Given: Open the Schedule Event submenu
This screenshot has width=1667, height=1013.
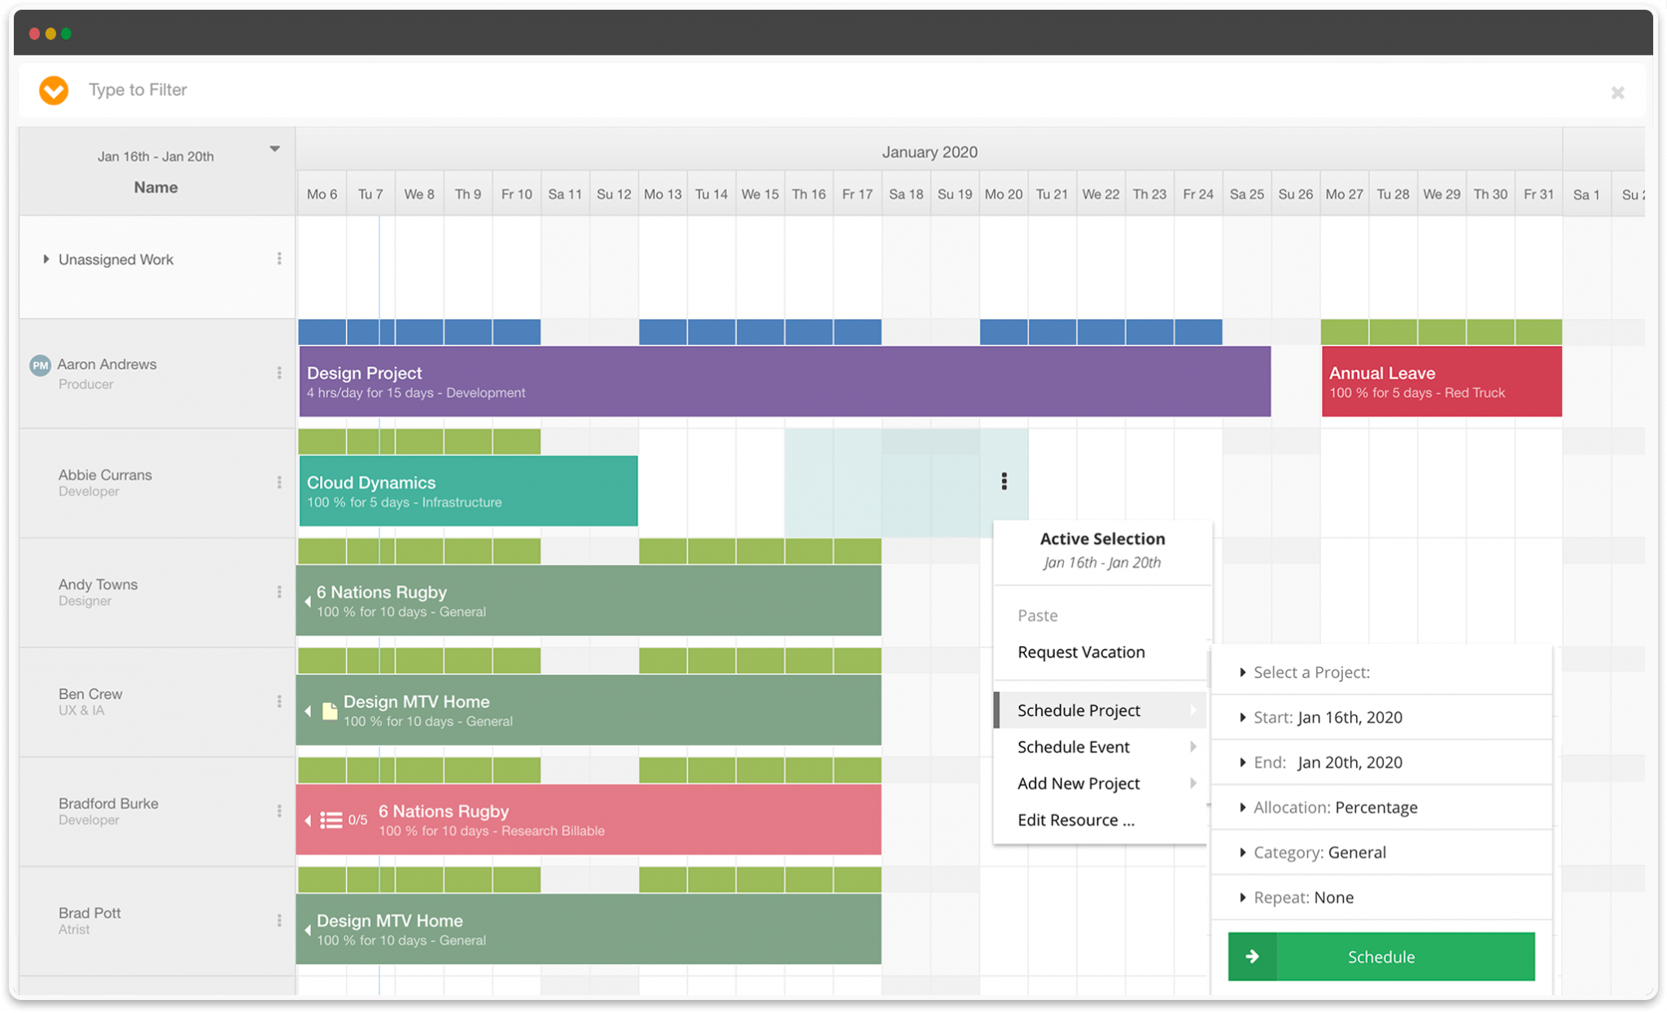Looking at the screenshot, I should click(1073, 746).
